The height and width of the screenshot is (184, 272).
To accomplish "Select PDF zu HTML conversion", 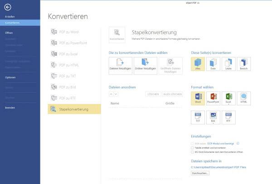I will click(x=74, y=65).
